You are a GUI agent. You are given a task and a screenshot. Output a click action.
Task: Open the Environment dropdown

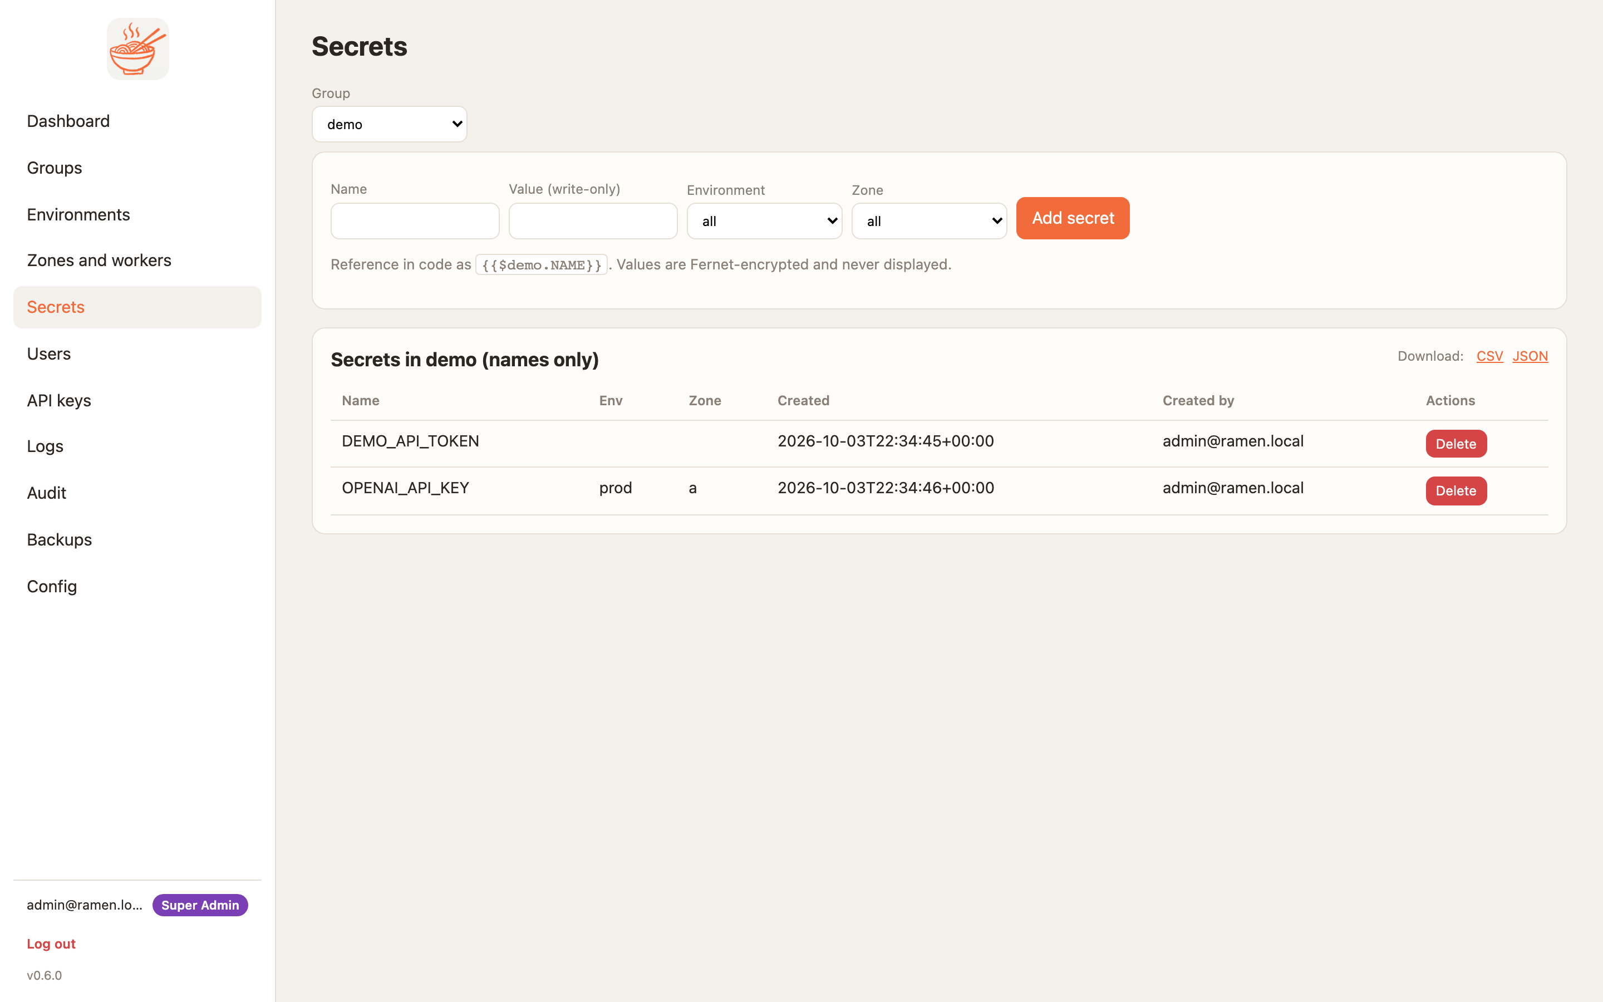[764, 220]
